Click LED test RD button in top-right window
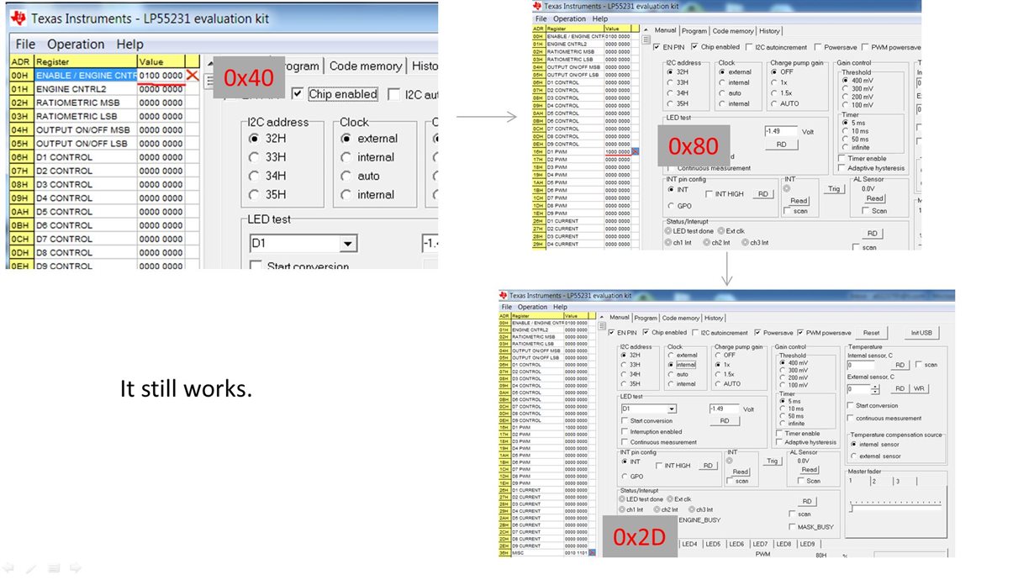Screen dimensions: 1034x580 [x=781, y=144]
